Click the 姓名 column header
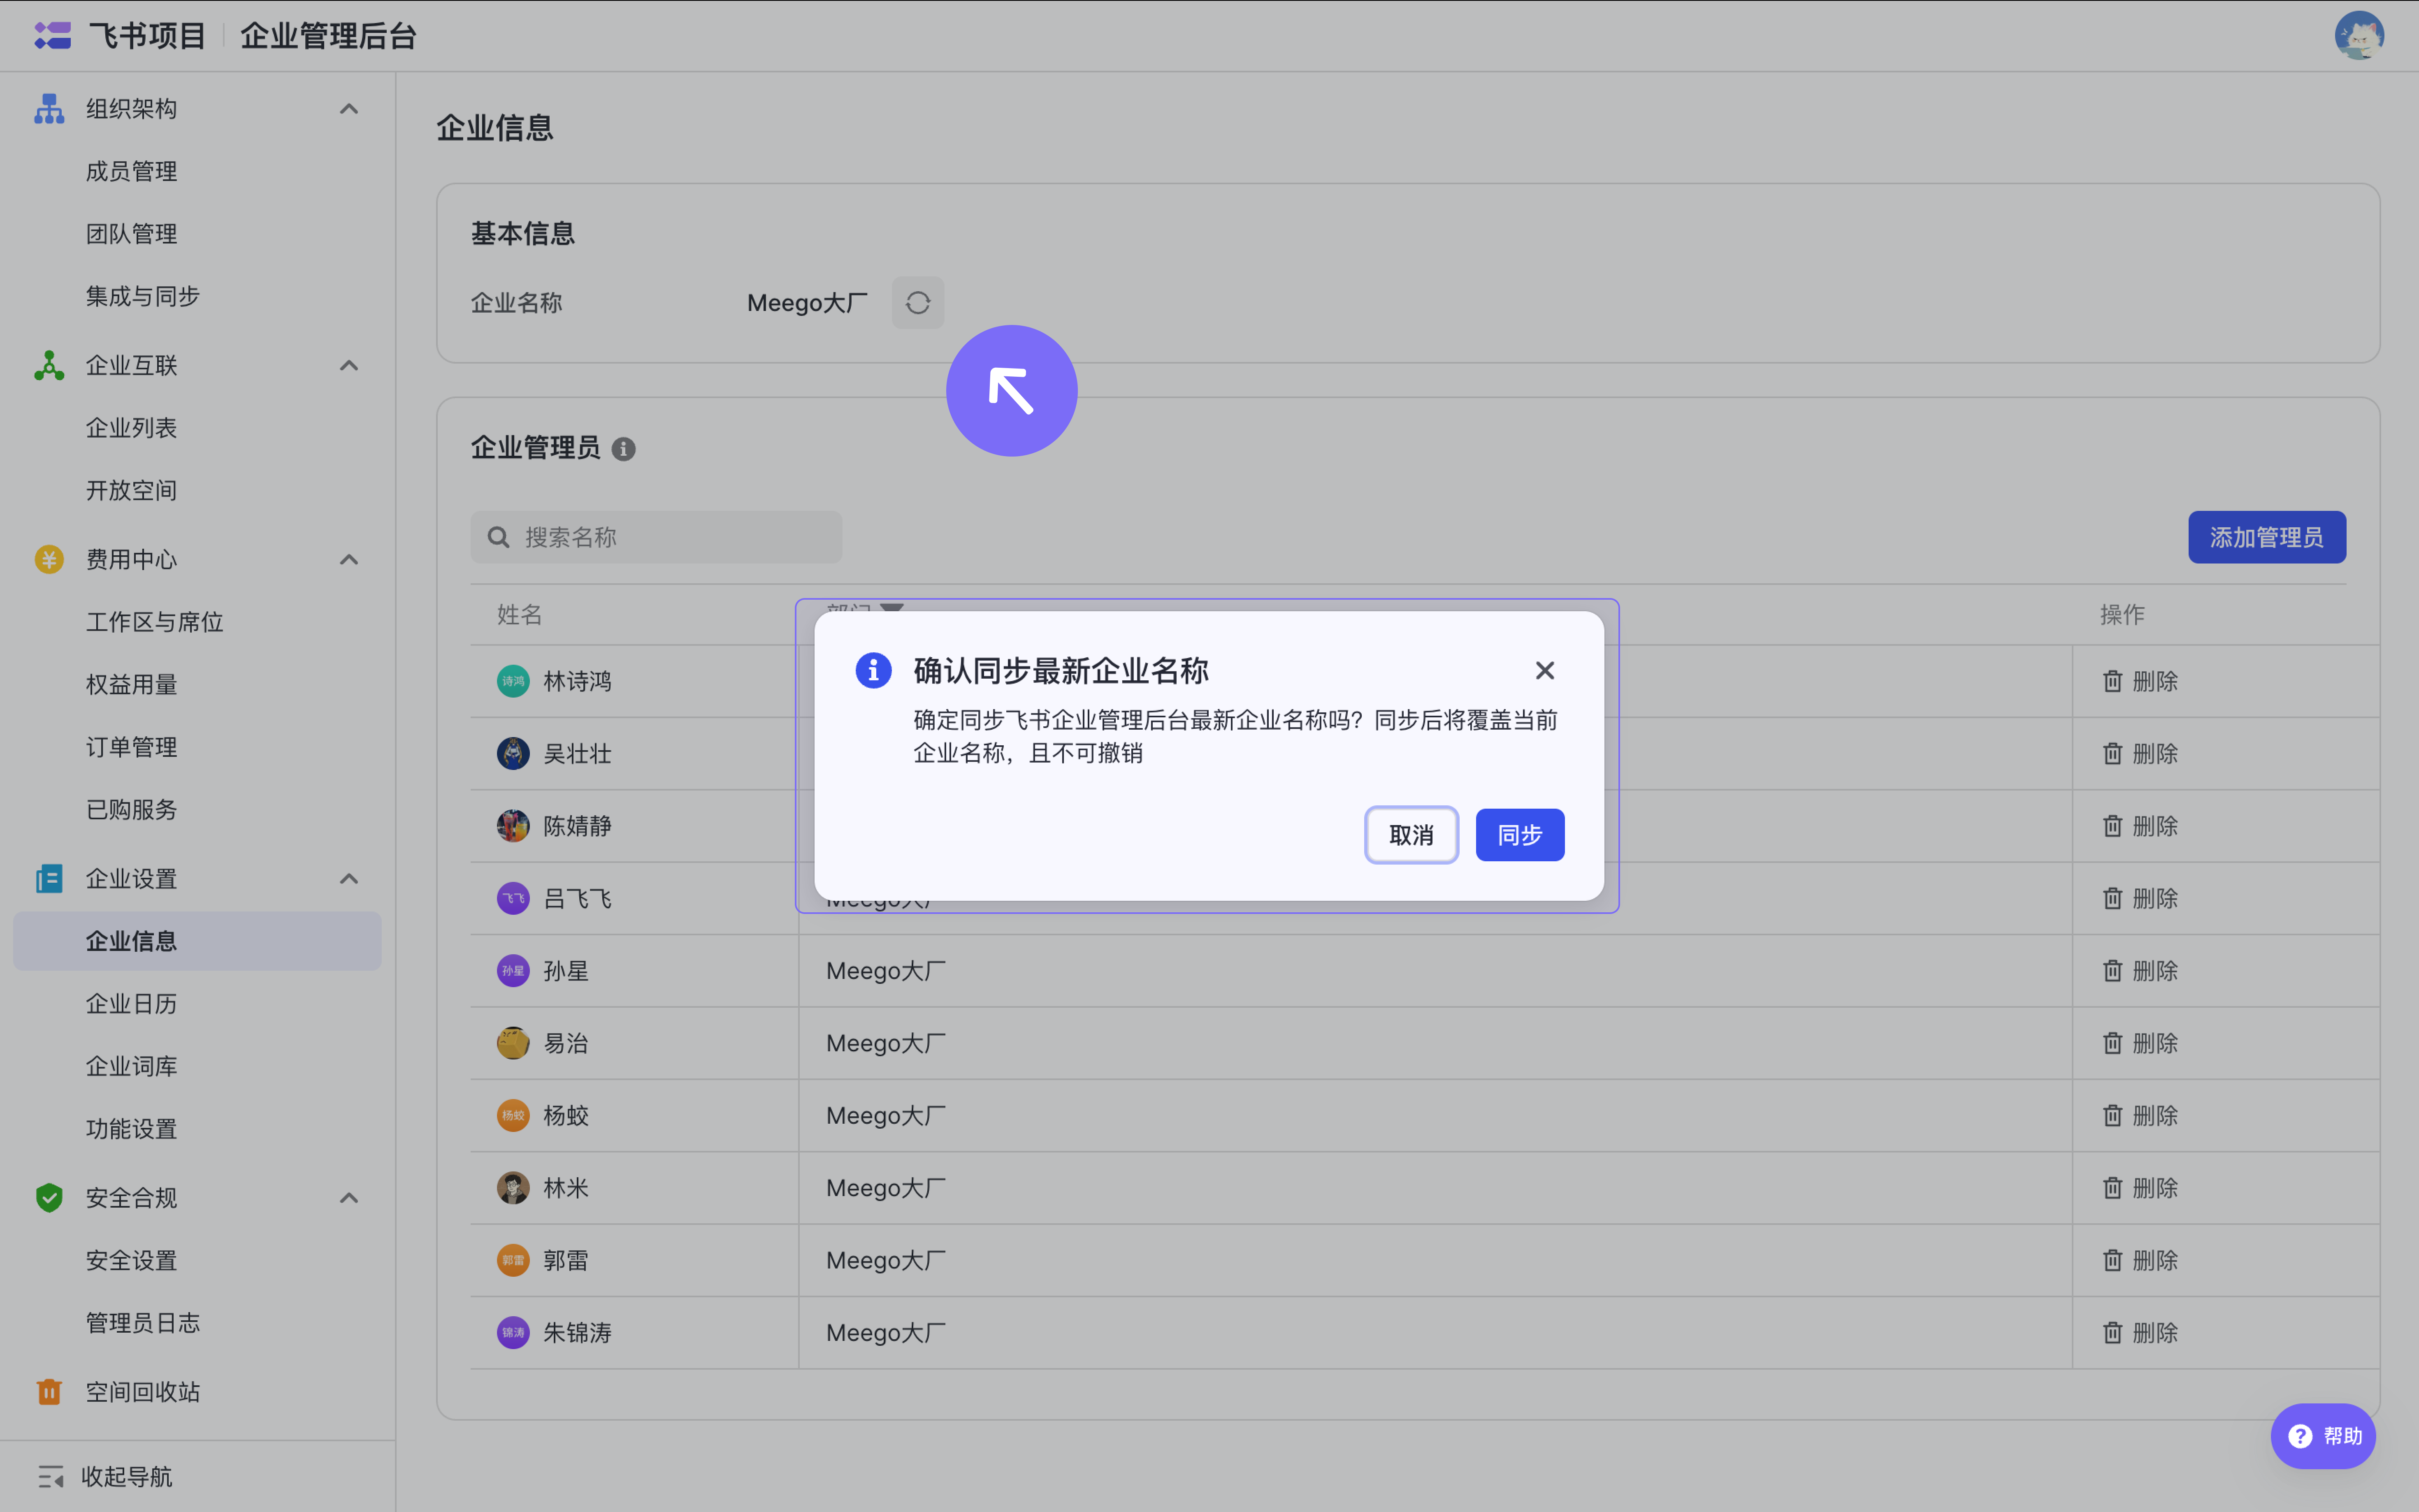 [x=519, y=615]
